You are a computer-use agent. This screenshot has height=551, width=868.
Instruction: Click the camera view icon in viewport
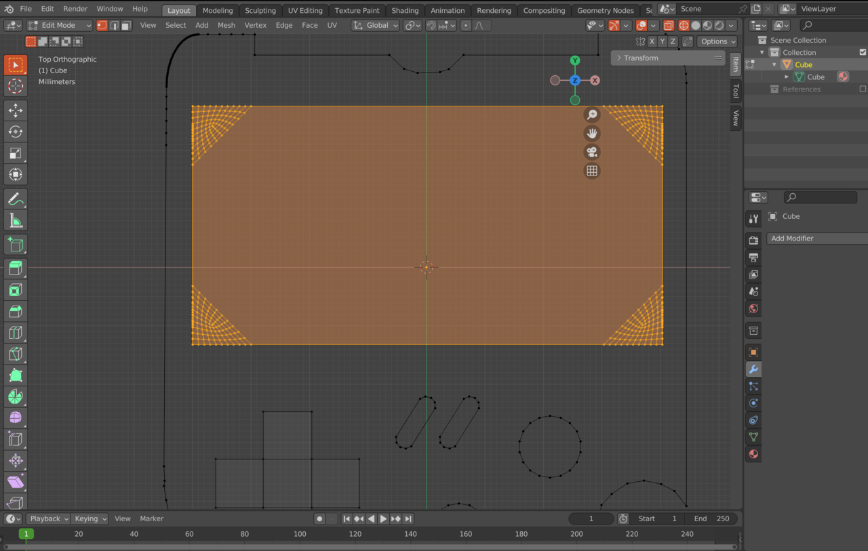(592, 152)
